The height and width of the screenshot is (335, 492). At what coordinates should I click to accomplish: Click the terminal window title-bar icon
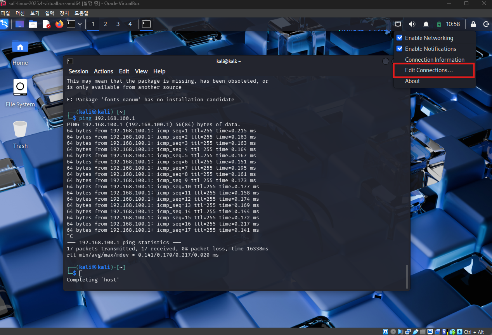pos(70,61)
